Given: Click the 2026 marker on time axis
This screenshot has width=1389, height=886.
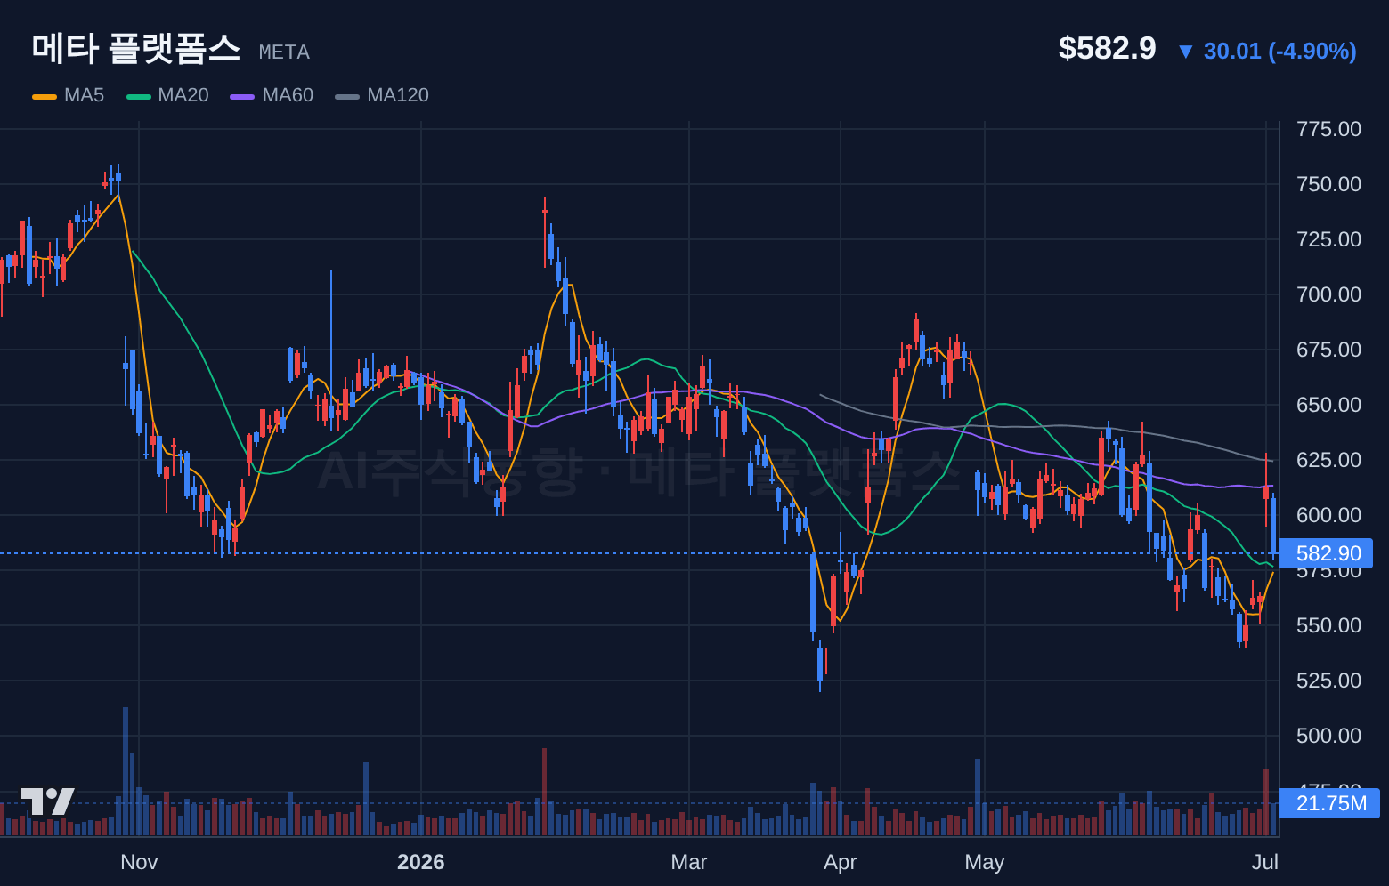Looking at the screenshot, I should point(421,862).
